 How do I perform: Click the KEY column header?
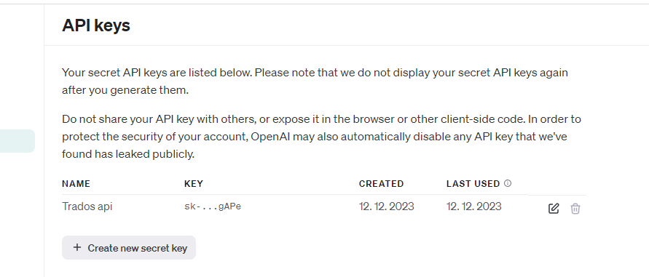(194, 183)
